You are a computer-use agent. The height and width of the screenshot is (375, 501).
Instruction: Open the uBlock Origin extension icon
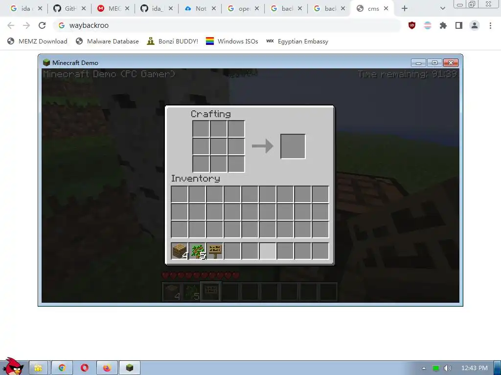412,25
